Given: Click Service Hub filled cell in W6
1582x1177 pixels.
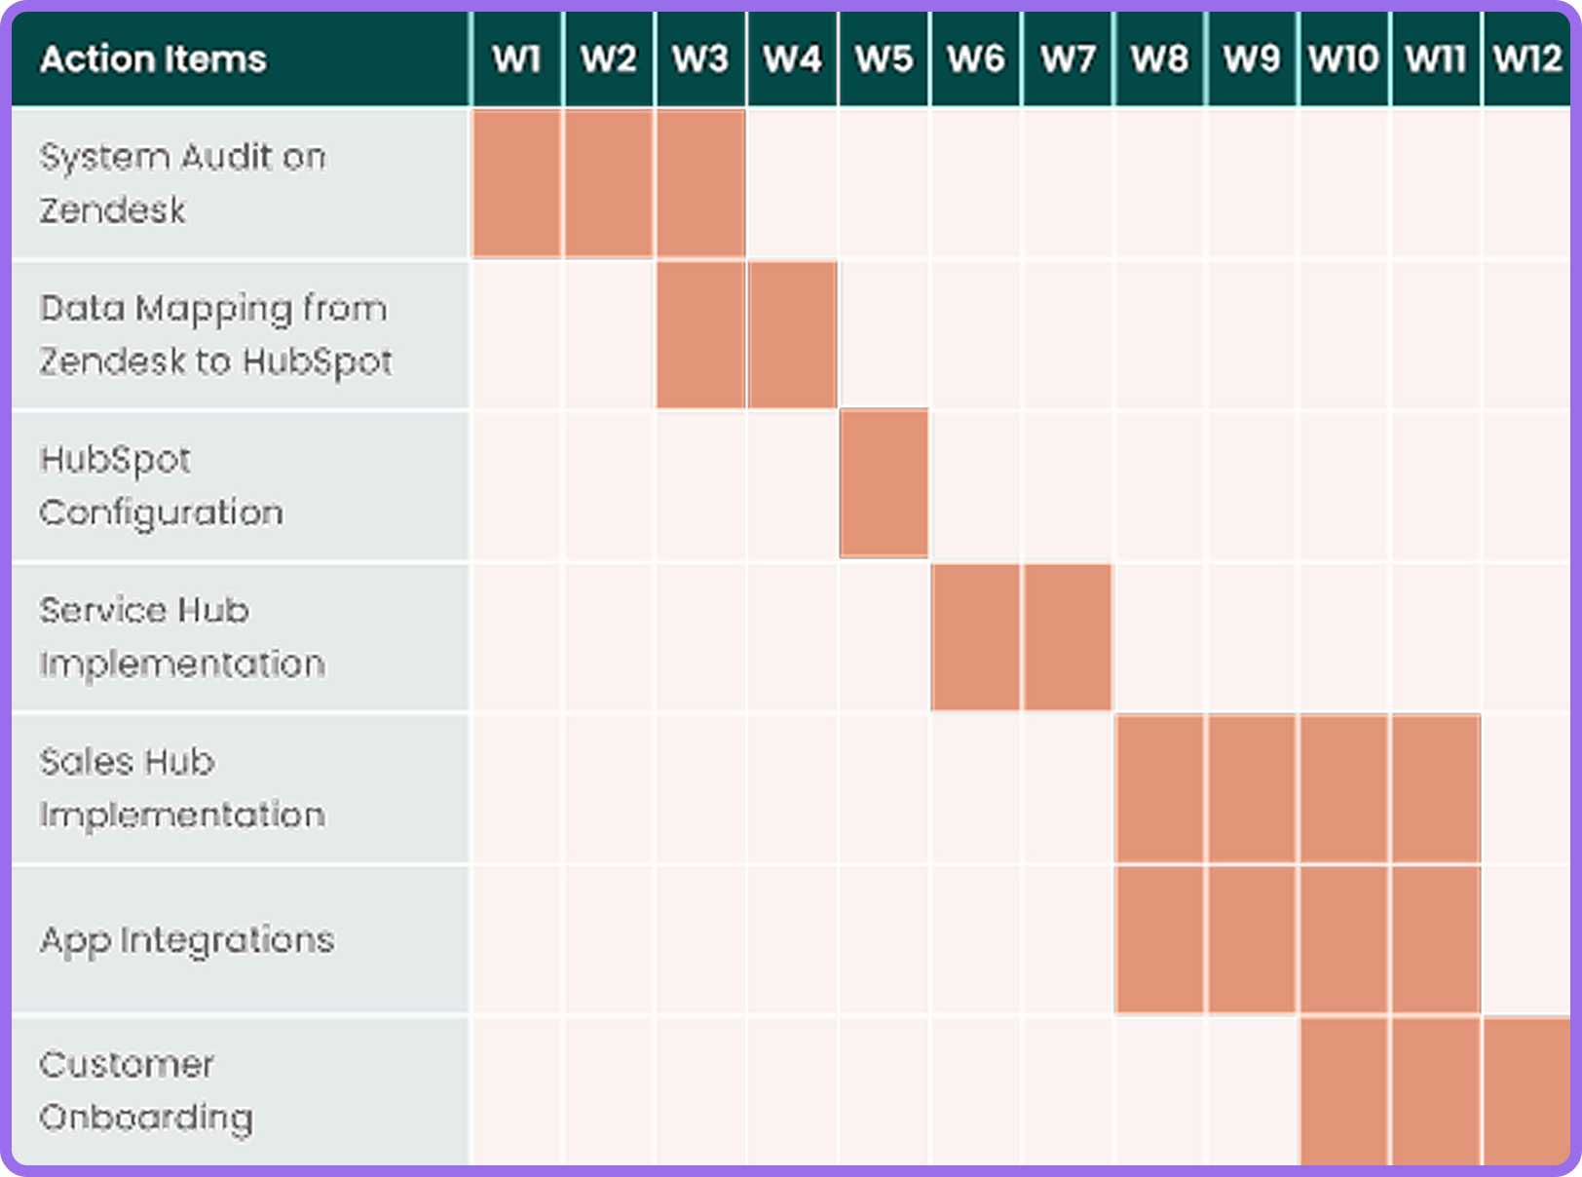Looking at the screenshot, I should coord(976,637).
